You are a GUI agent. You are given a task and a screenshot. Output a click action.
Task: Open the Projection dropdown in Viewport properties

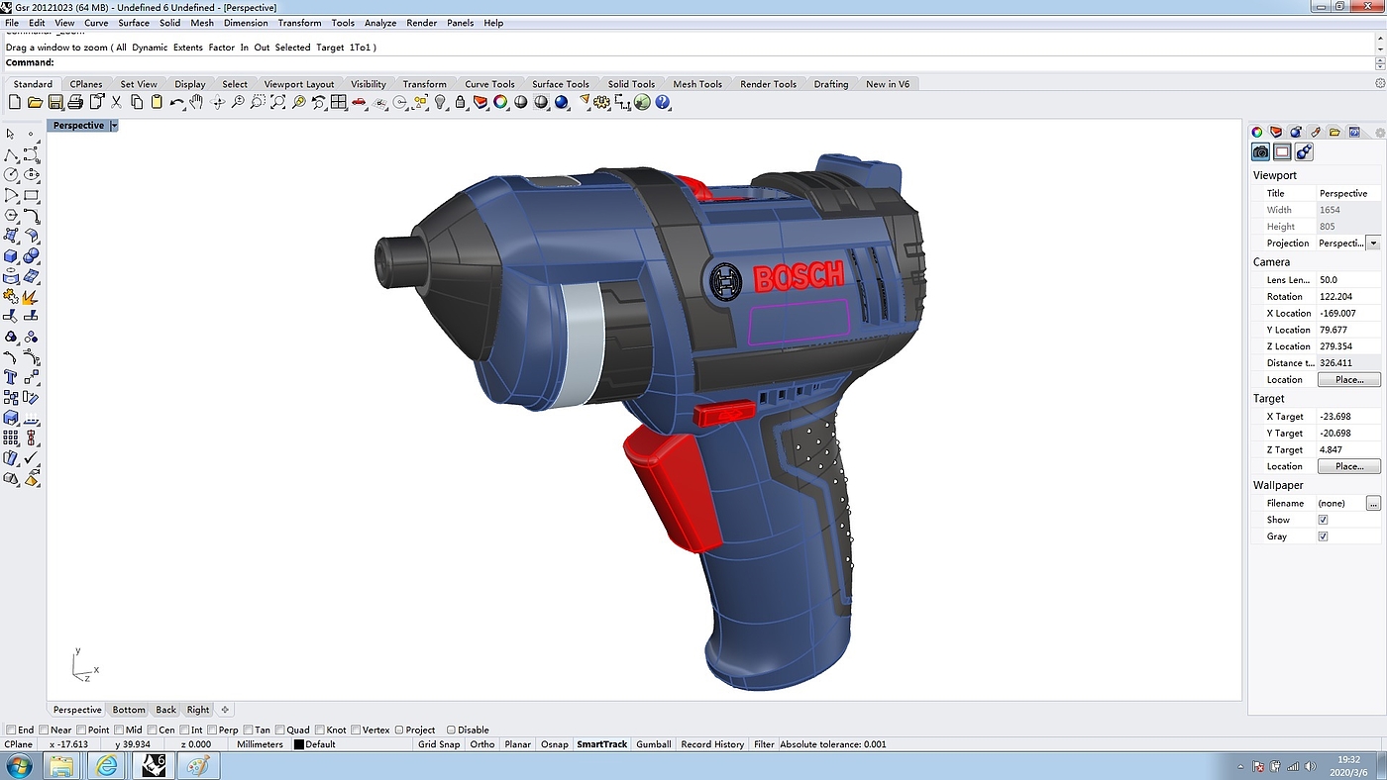(1373, 244)
